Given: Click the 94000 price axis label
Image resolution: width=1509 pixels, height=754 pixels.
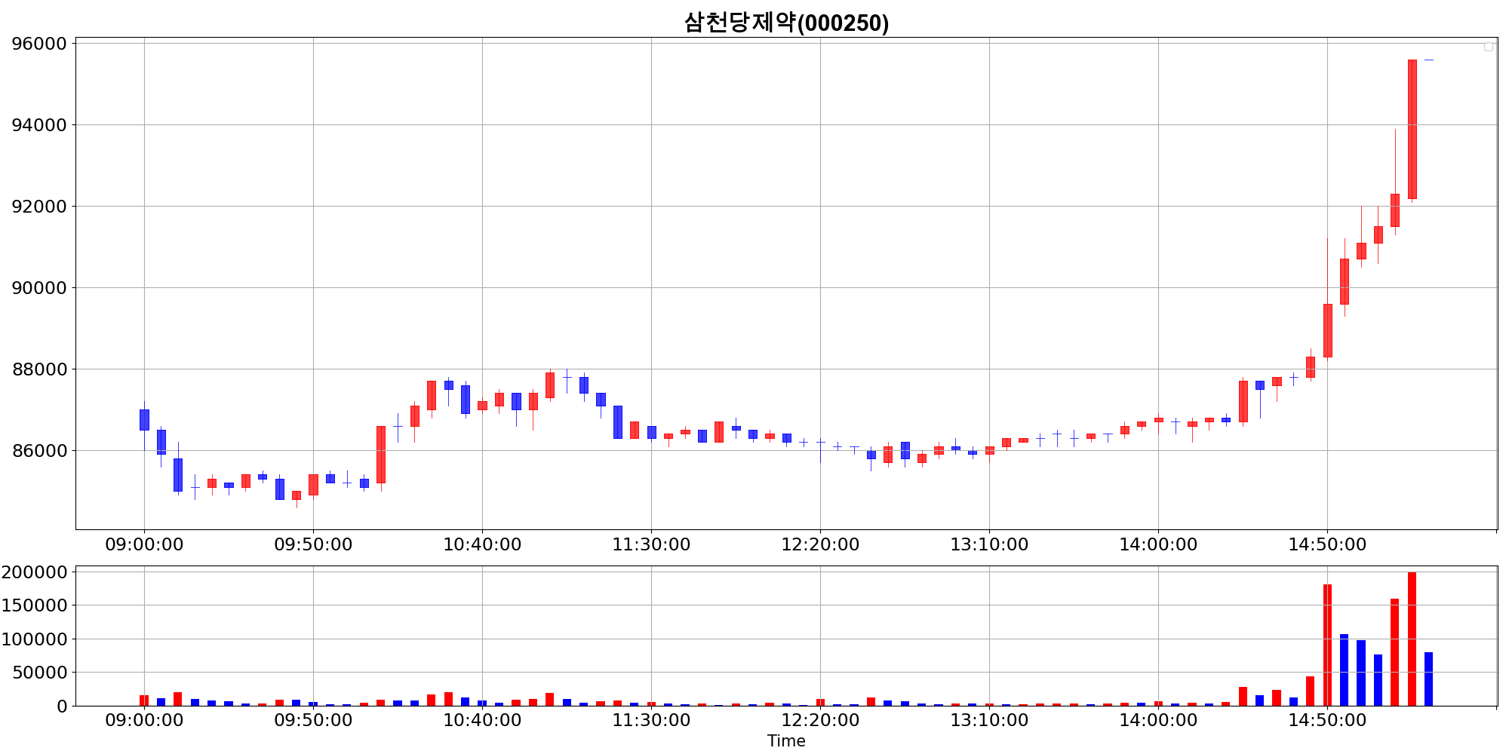Looking at the screenshot, I should (39, 125).
